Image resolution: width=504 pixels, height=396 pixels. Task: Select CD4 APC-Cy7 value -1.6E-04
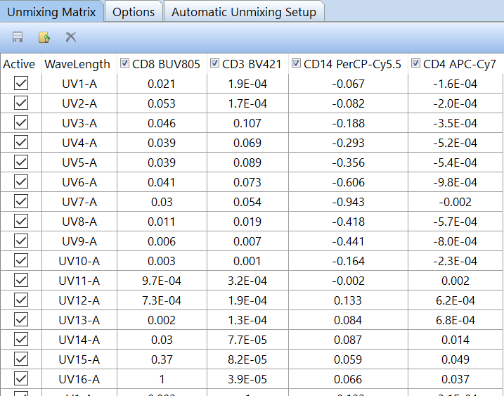click(x=455, y=84)
